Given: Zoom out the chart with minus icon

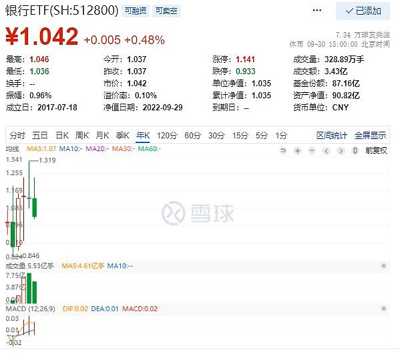Looking at the screenshot, I should (312, 150).
